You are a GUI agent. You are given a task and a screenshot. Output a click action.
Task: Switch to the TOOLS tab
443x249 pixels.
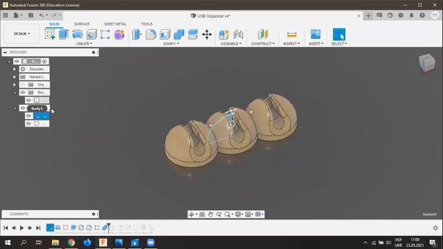tap(146, 24)
